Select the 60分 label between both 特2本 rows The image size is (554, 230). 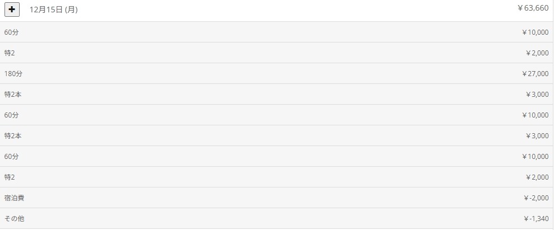11,115
